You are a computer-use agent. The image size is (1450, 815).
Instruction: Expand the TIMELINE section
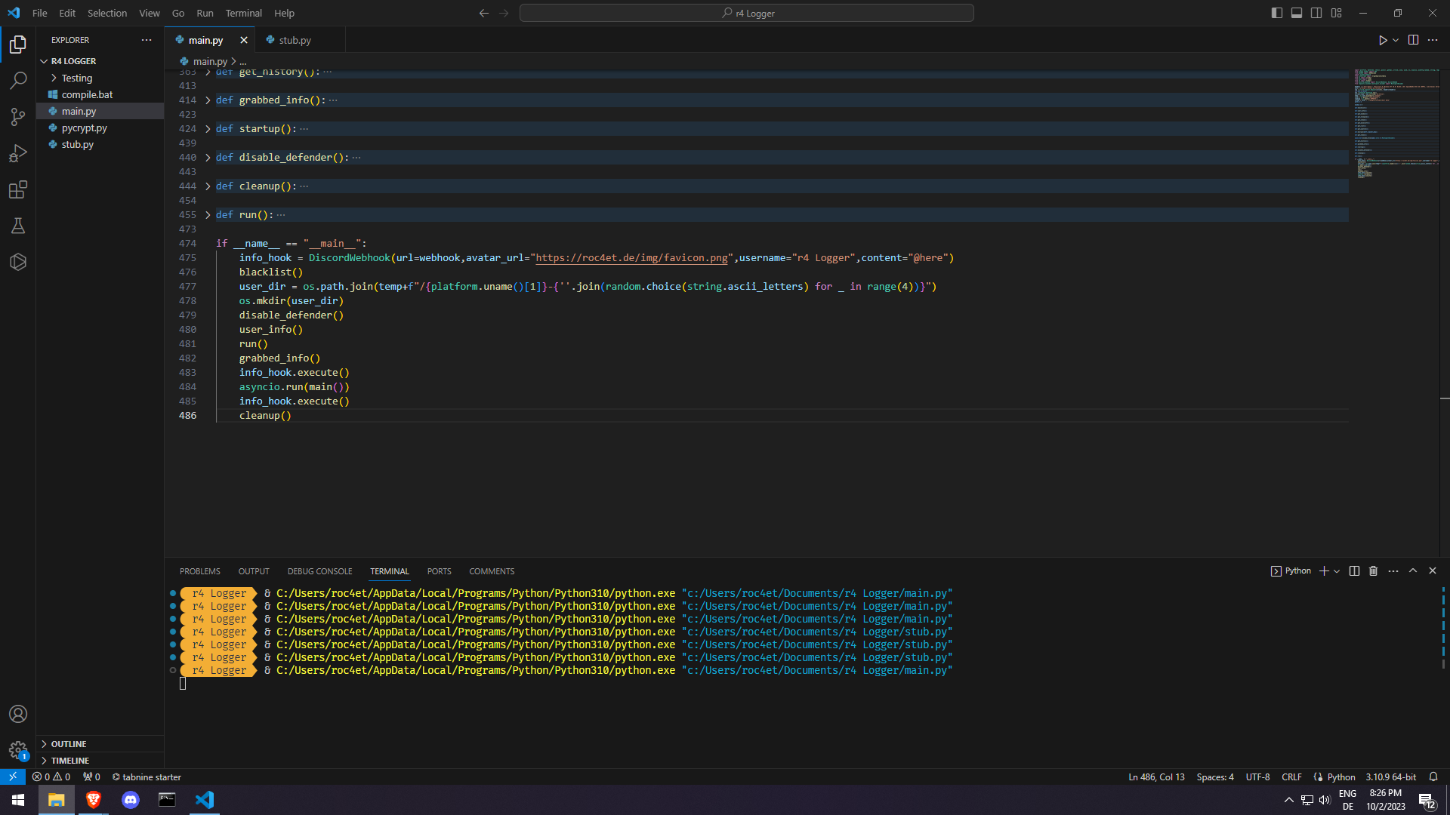pos(70,761)
